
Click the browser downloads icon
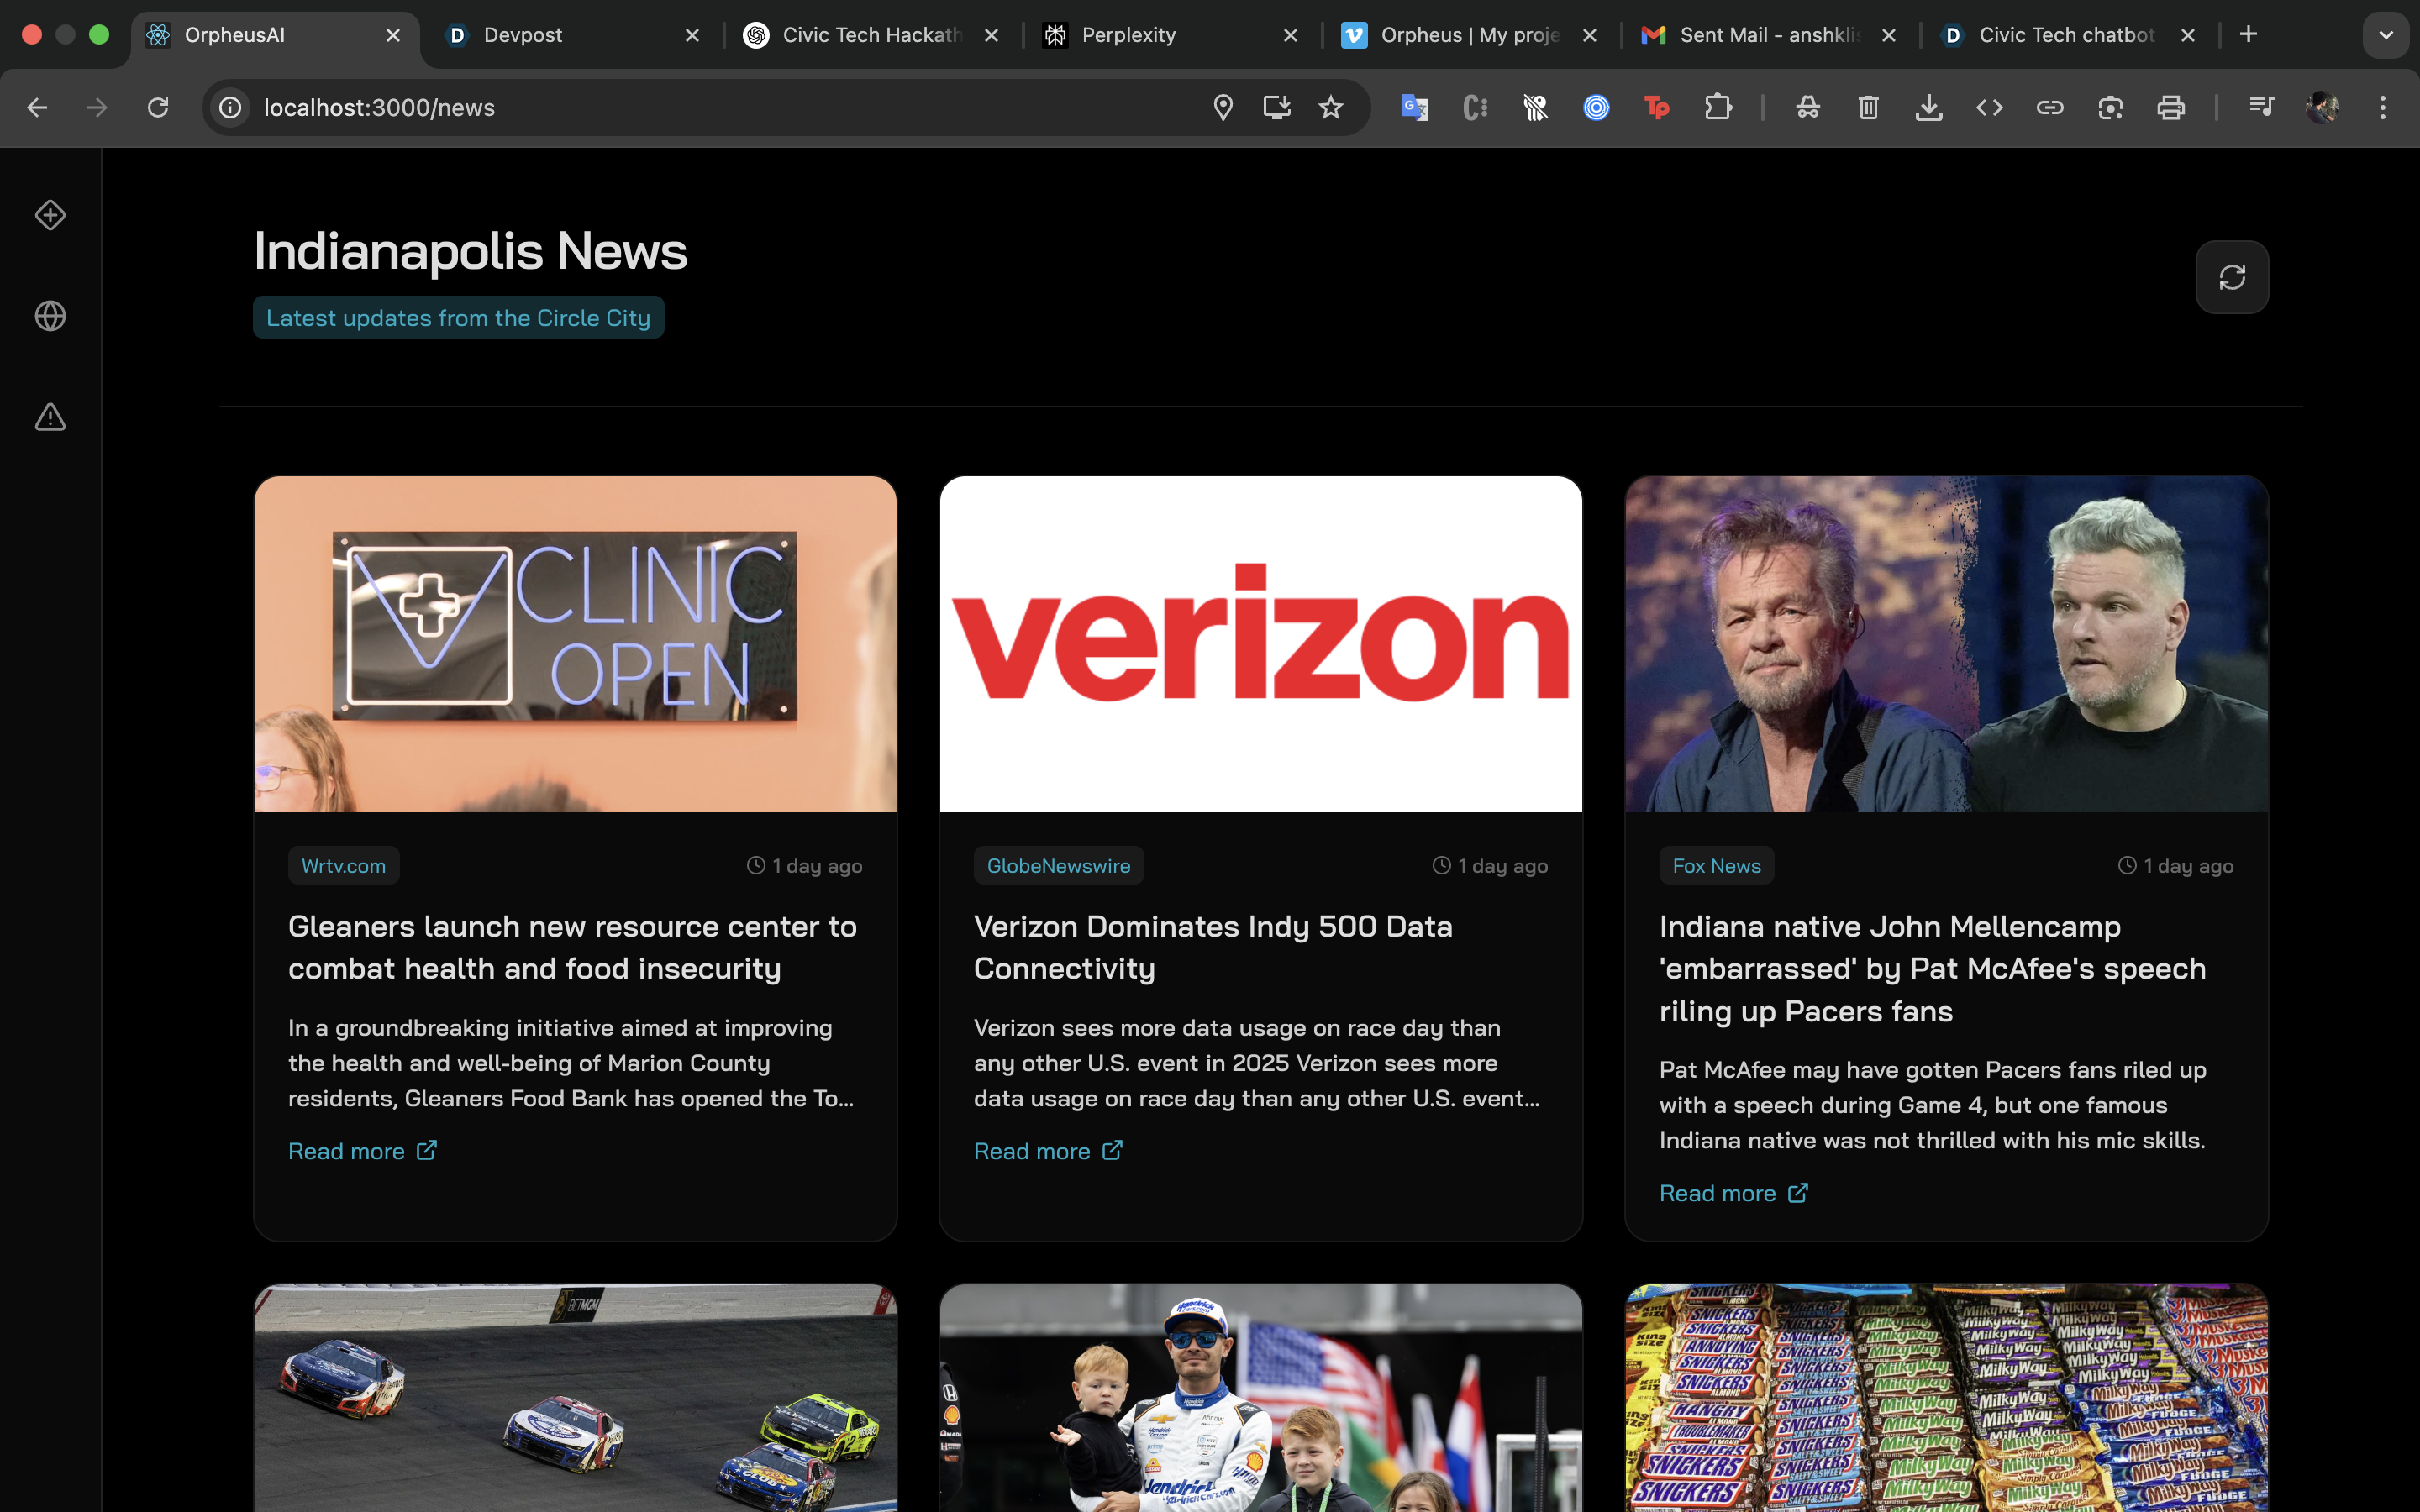(x=1928, y=107)
